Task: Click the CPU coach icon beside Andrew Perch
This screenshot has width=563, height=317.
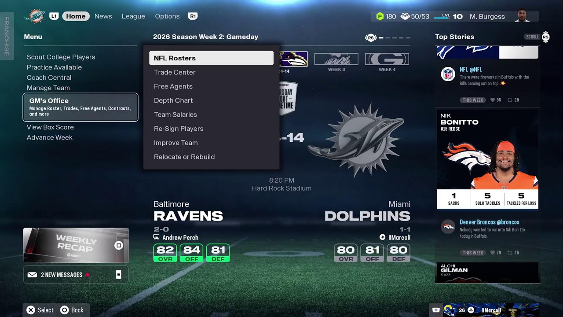Action: point(156,237)
